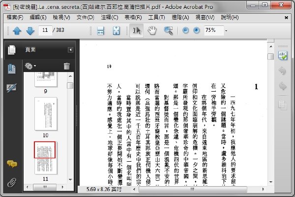Go to next page with down arrow
This screenshot has height=197, width=295.
pyautogui.click(x=30, y=31)
